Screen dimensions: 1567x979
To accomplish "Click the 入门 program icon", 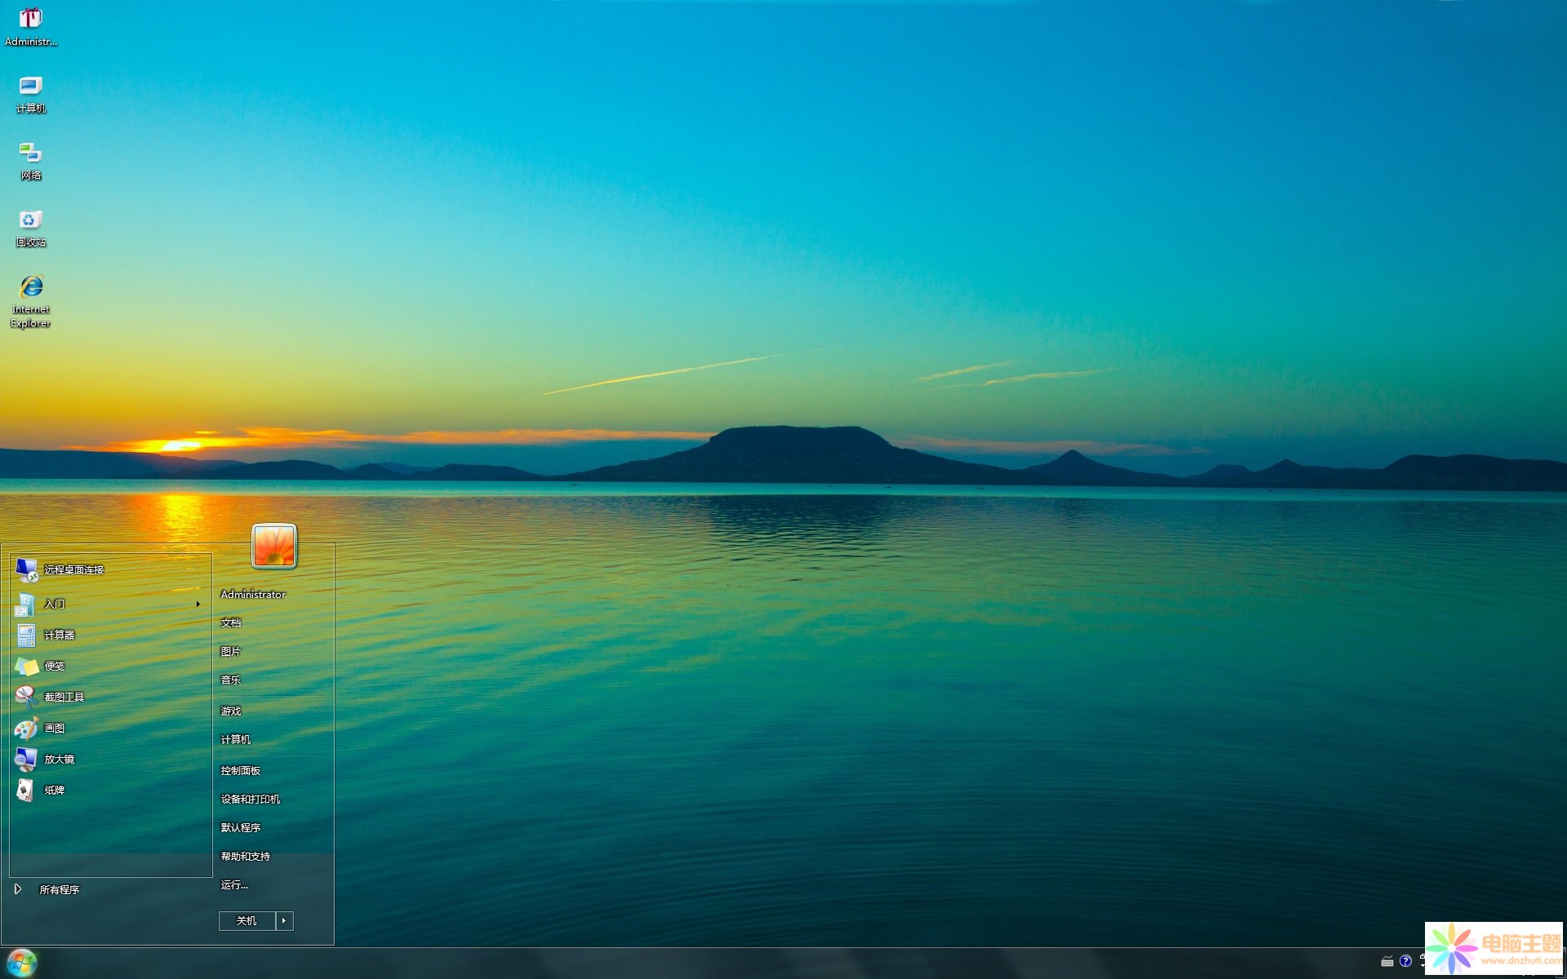I will click(x=26, y=604).
